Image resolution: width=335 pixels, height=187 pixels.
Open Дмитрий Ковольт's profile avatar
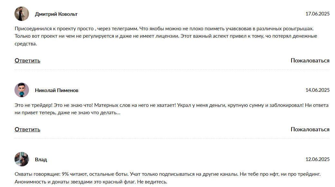[x=22, y=14]
